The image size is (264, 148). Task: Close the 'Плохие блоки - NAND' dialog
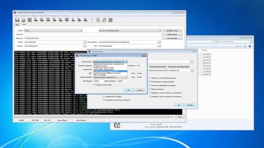pos(144,55)
